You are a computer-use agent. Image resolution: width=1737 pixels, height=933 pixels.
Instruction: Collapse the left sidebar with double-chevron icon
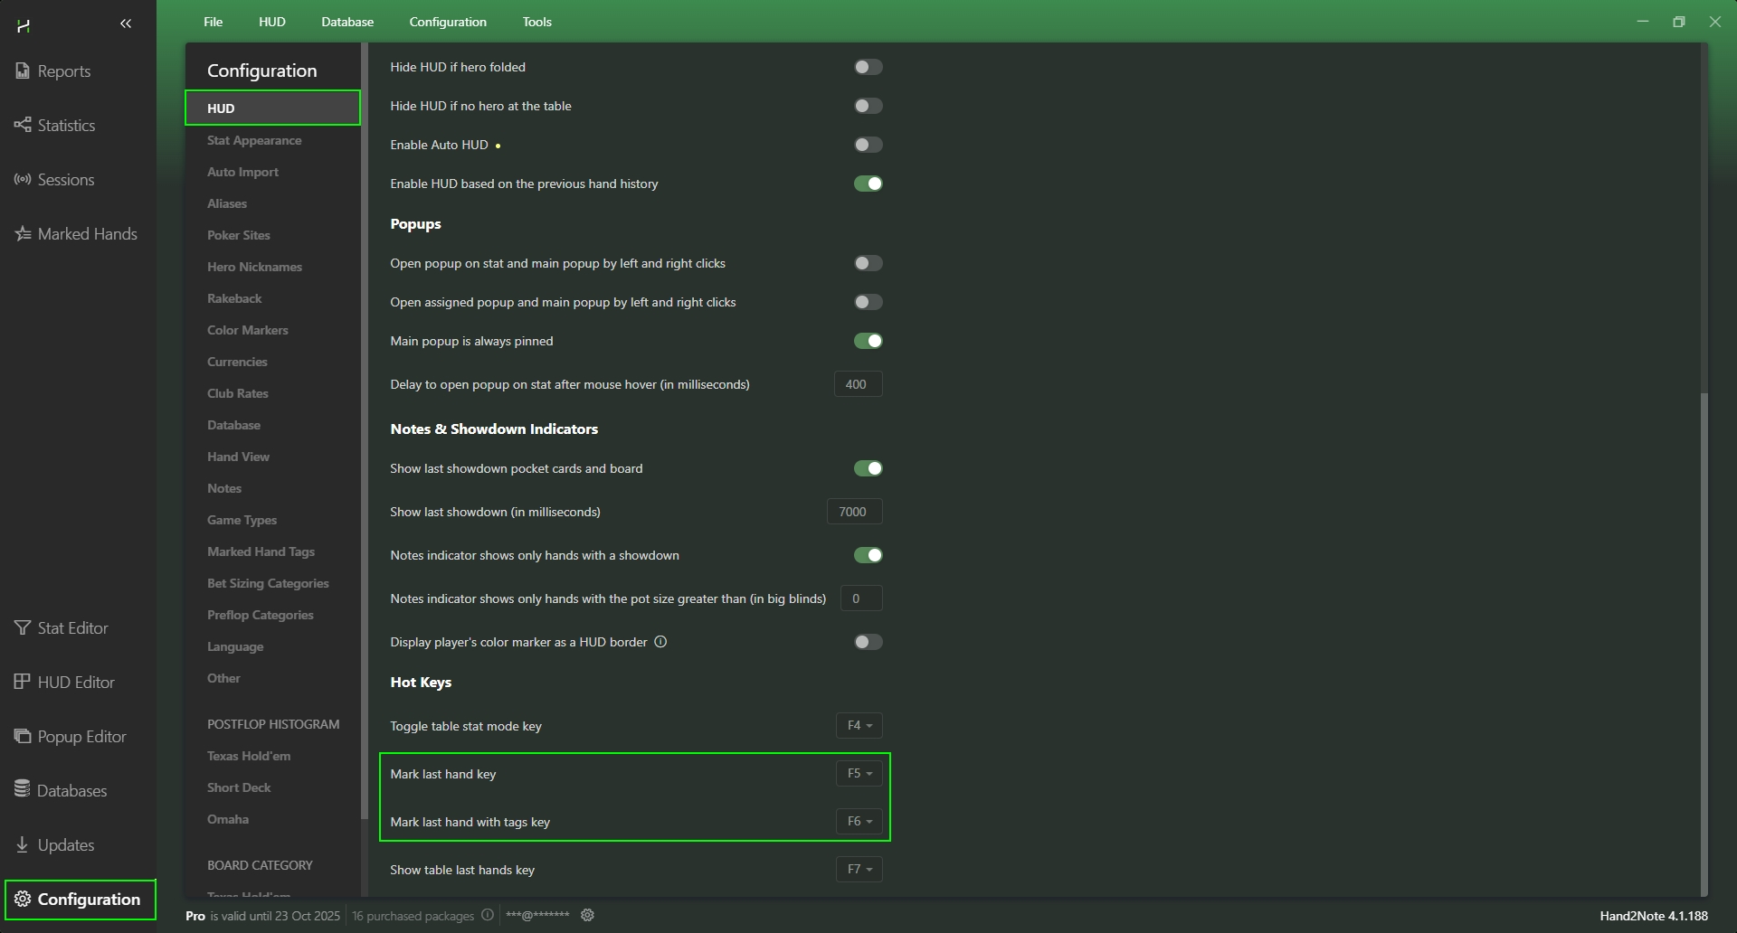pyautogui.click(x=126, y=24)
